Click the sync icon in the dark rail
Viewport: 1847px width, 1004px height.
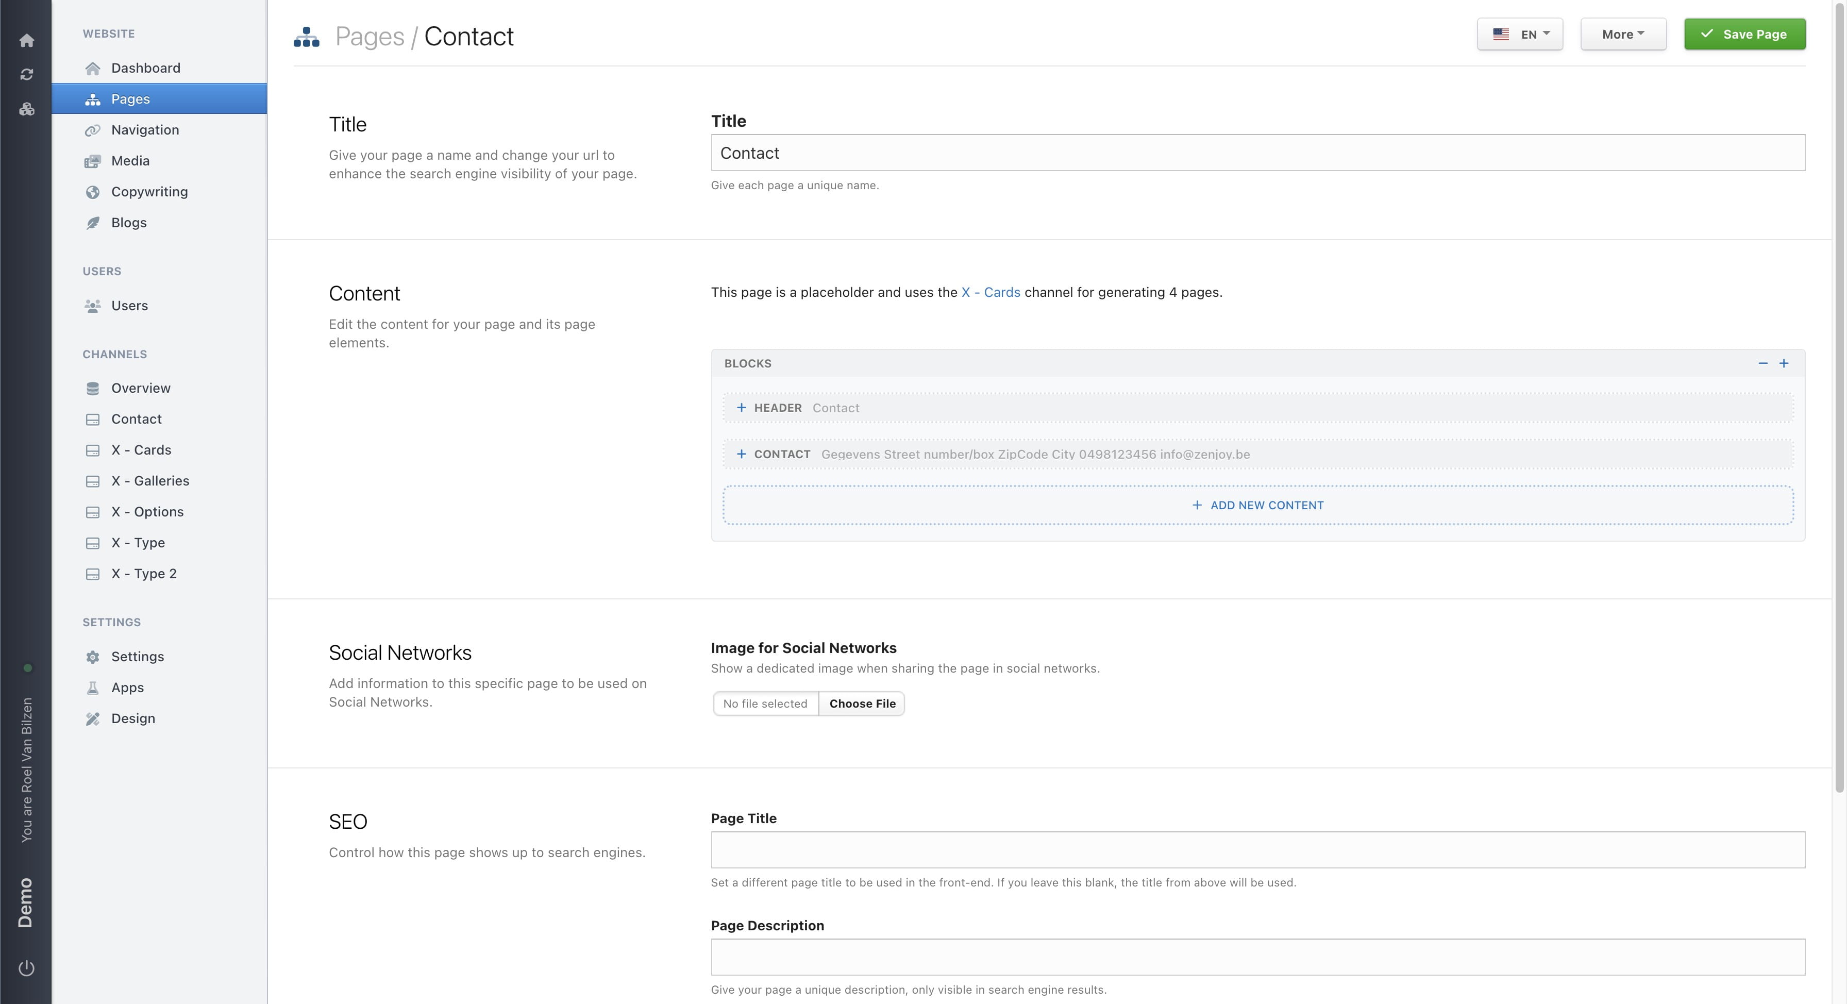click(26, 74)
